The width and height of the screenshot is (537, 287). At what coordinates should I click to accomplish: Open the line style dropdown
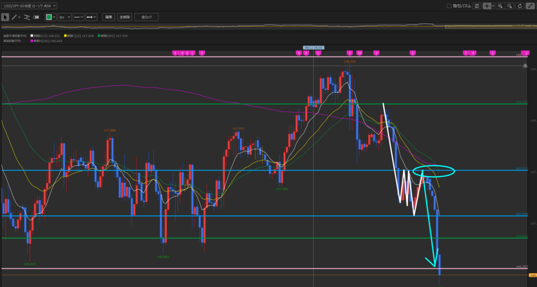pyautogui.click(x=79, y=17)
